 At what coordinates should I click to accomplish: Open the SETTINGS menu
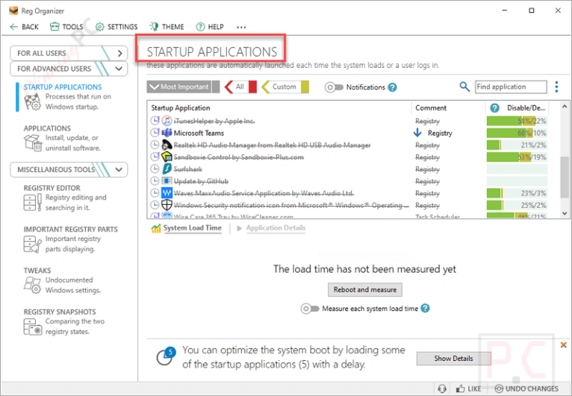[x=116, y=27]
